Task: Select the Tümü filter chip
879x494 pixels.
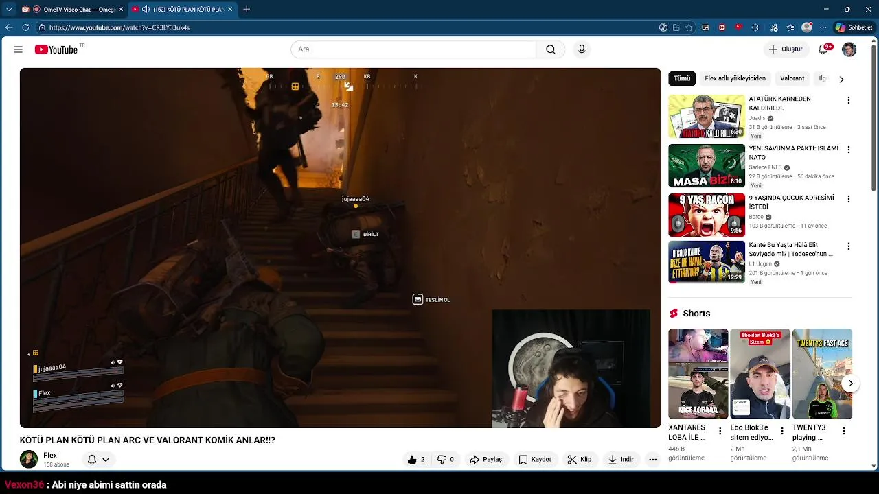Action: 682,78
